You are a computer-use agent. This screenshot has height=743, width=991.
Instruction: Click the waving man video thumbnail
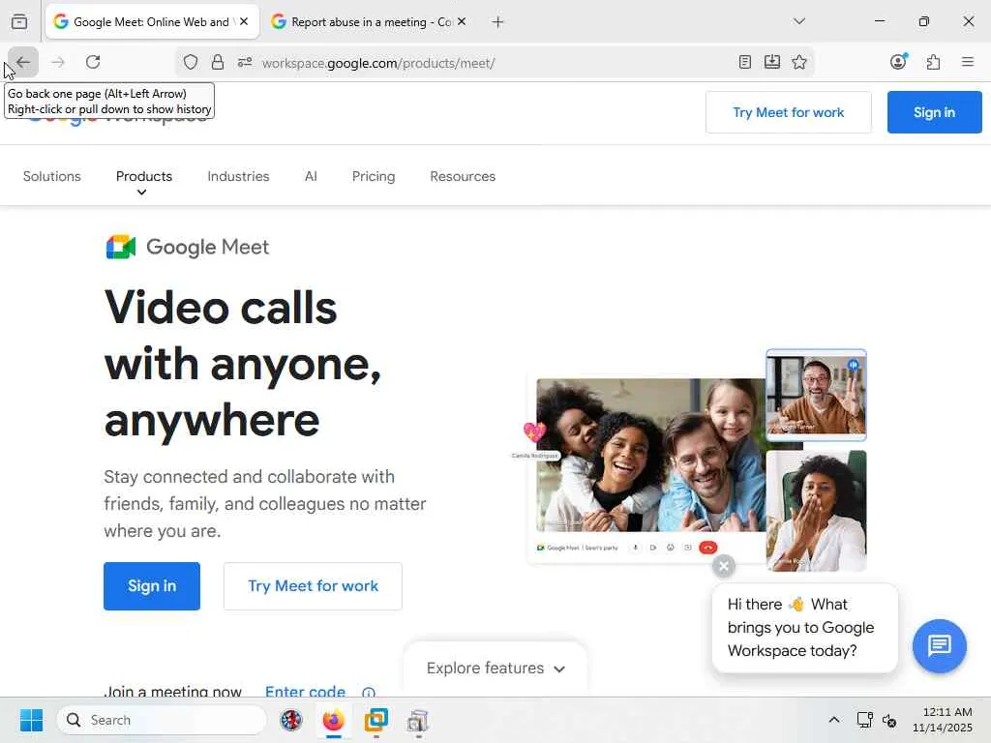coord(816,395)
